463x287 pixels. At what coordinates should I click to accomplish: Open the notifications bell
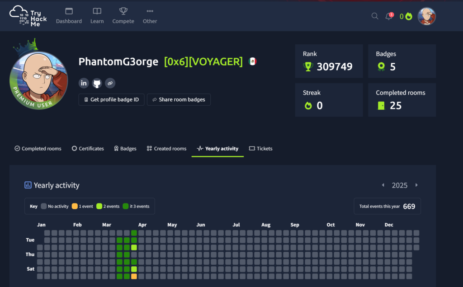point(389,16)
